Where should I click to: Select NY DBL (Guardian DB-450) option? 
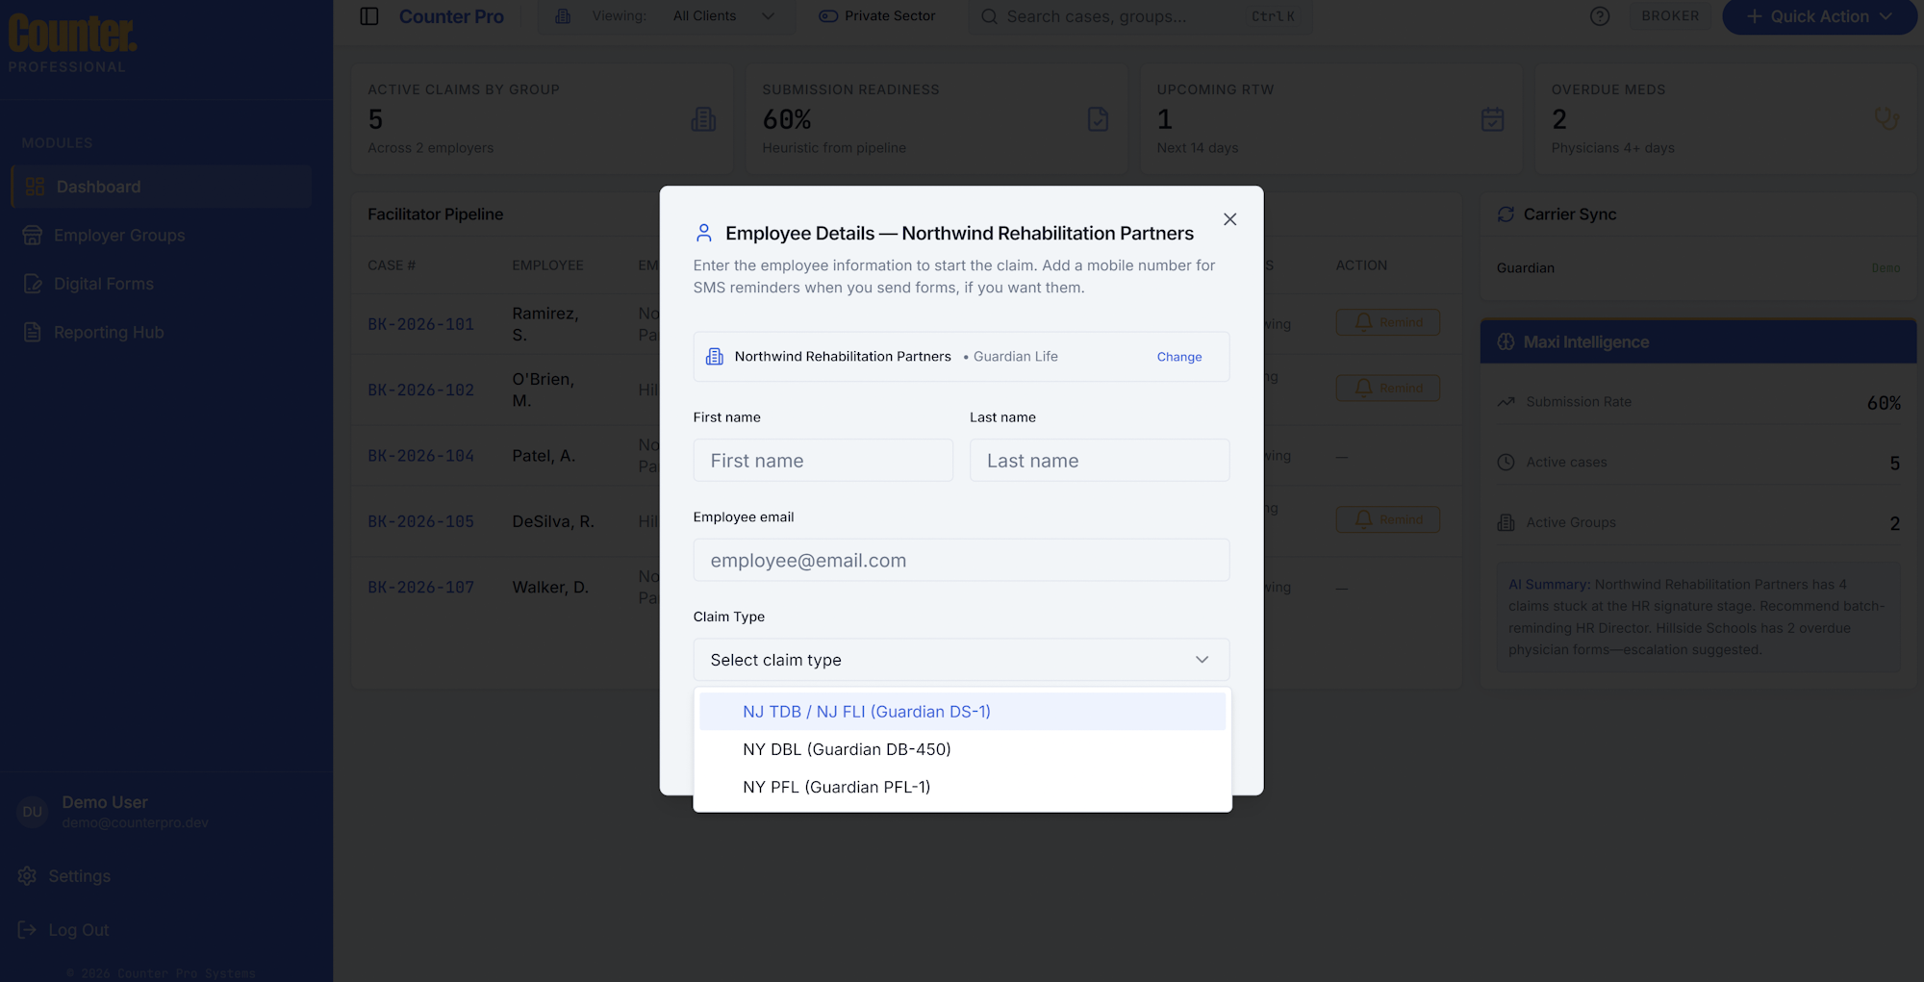click(847, 749)
